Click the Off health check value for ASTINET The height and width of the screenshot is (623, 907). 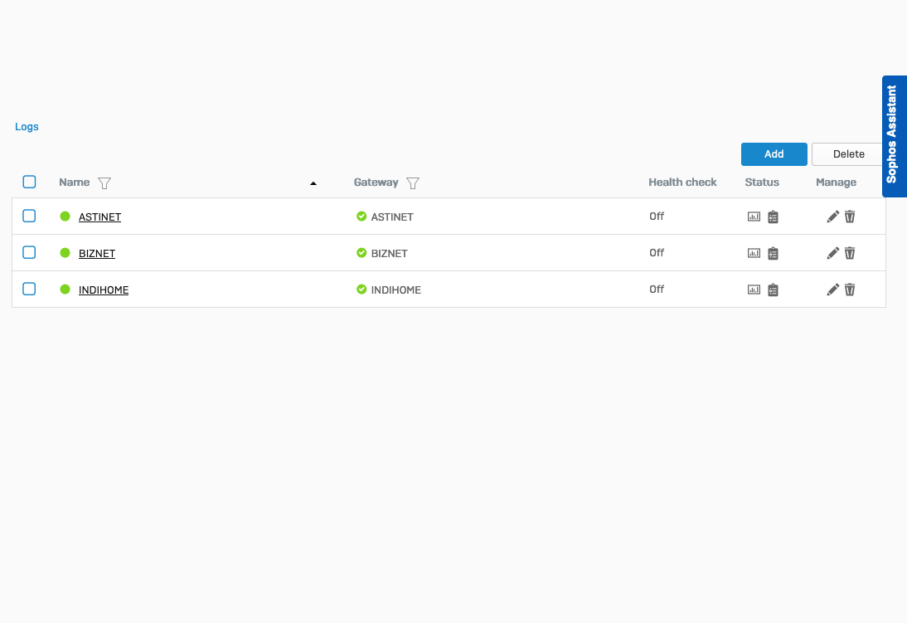coord(657,217)
